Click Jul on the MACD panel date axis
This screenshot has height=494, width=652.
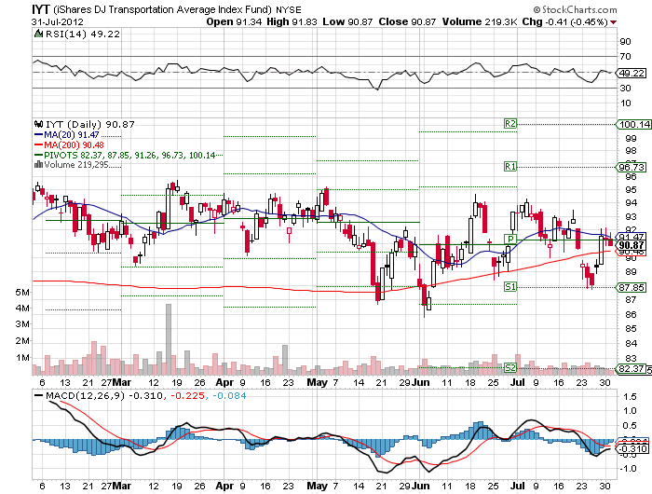coord(518,486)
